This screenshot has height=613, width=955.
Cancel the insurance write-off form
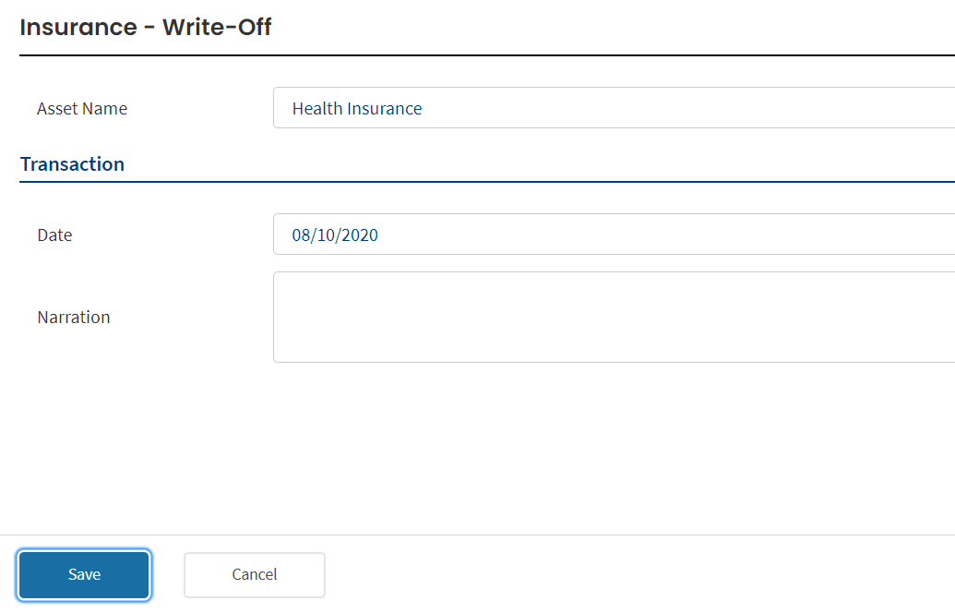click(255, 574)
